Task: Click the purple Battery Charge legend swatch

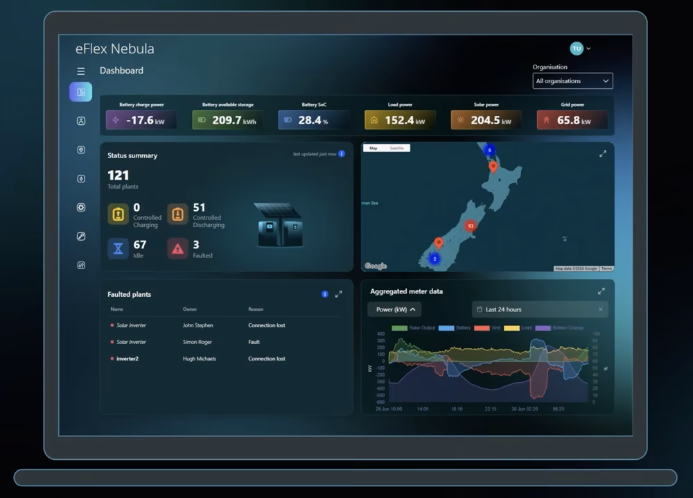Action: (x=543, y=328)
